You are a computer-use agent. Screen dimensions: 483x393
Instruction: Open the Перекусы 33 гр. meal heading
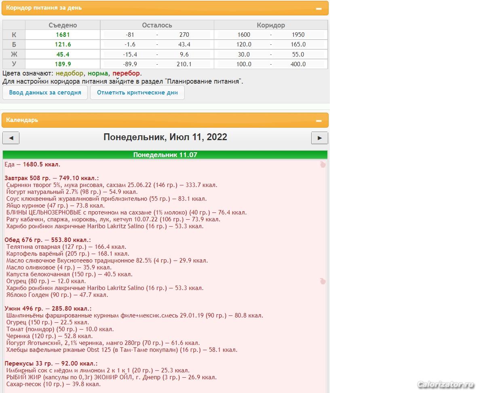point(51,364)
